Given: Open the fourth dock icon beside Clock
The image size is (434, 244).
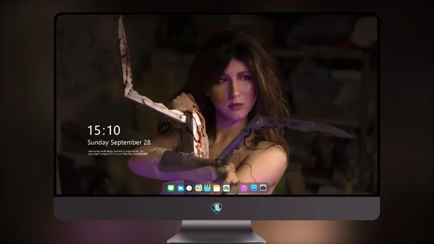Looking at the screenshot, I should pyautogui.click(x=198, y=188).
